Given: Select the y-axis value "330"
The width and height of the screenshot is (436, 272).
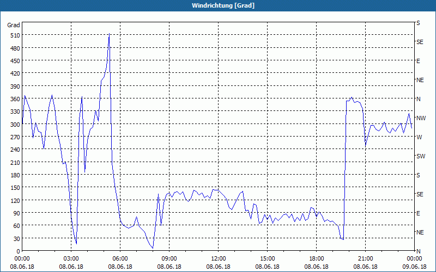Looking at the screenshot, I should [x=15, y=112].
